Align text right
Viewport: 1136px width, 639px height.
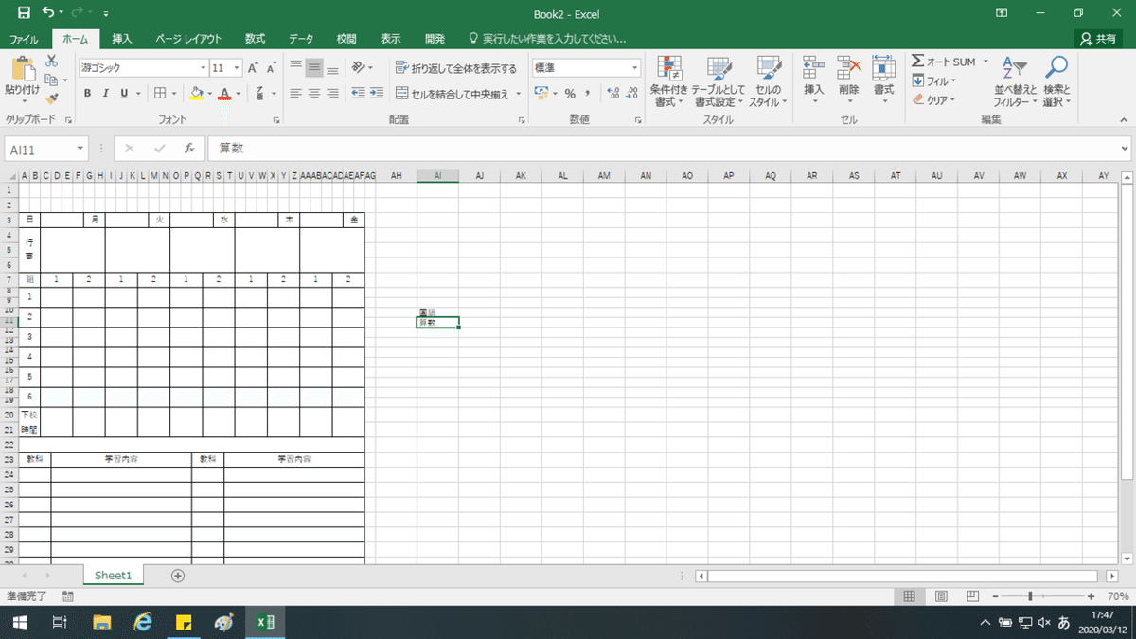pyautogui.click(x=333, y=93)
